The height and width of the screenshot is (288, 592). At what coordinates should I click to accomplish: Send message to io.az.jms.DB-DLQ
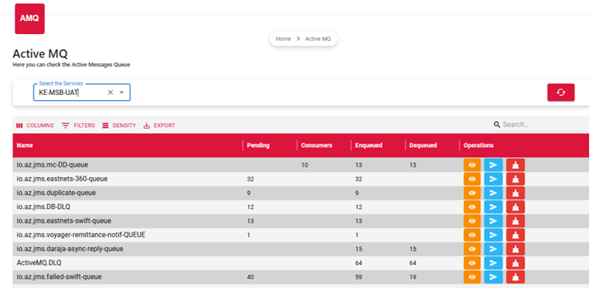click(493, 207)
